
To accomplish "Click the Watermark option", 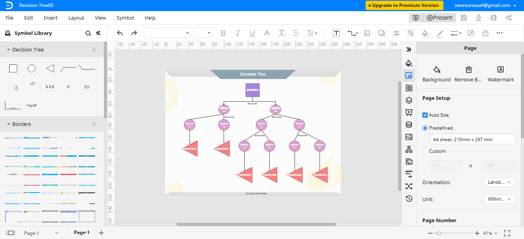I will (x=501, y=73).
